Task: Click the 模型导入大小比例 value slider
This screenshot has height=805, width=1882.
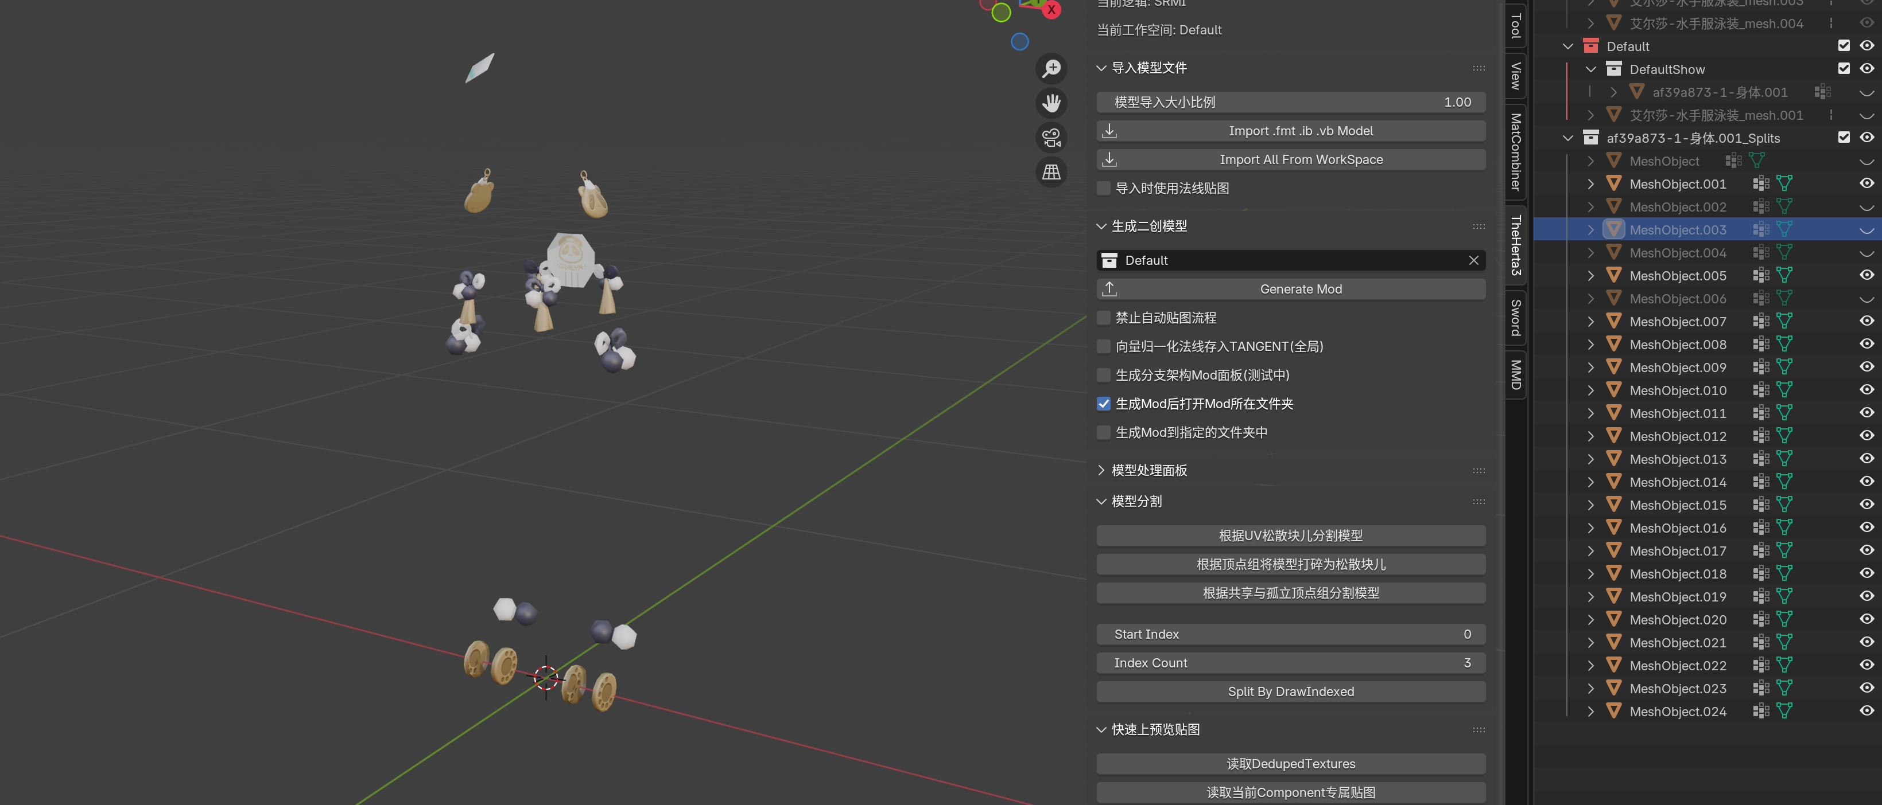Action: 1290,102
